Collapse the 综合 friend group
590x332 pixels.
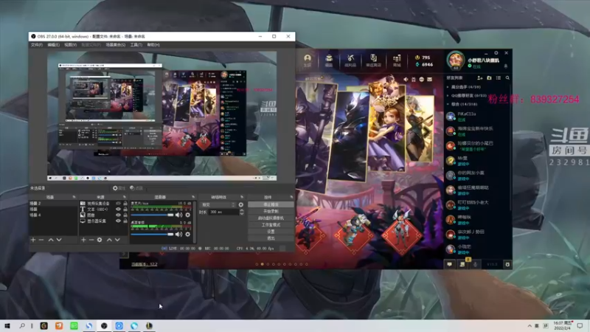(x=448, y=104)
